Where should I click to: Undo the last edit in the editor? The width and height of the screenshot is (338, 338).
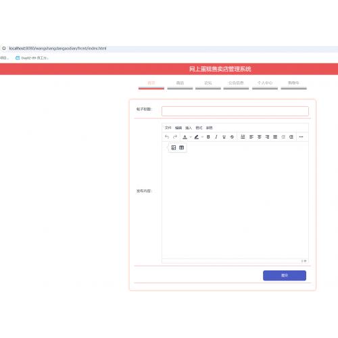pos(167,137)
